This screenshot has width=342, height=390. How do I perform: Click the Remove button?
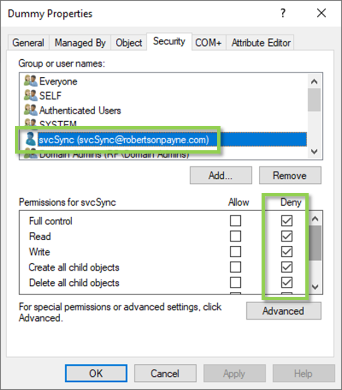[x=290, y=176]
